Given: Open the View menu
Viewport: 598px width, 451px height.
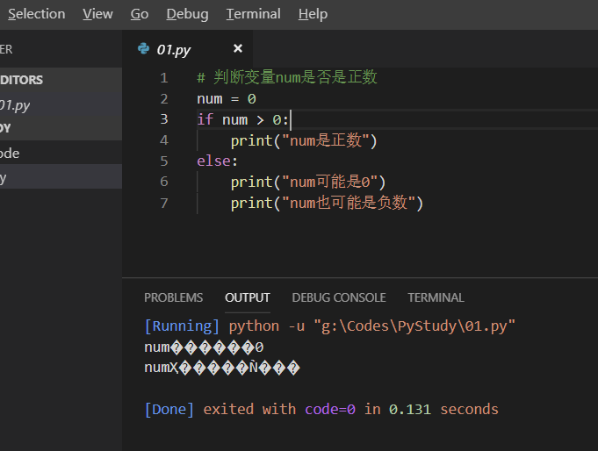Looking at the screenshot, I should click(97, 14).
